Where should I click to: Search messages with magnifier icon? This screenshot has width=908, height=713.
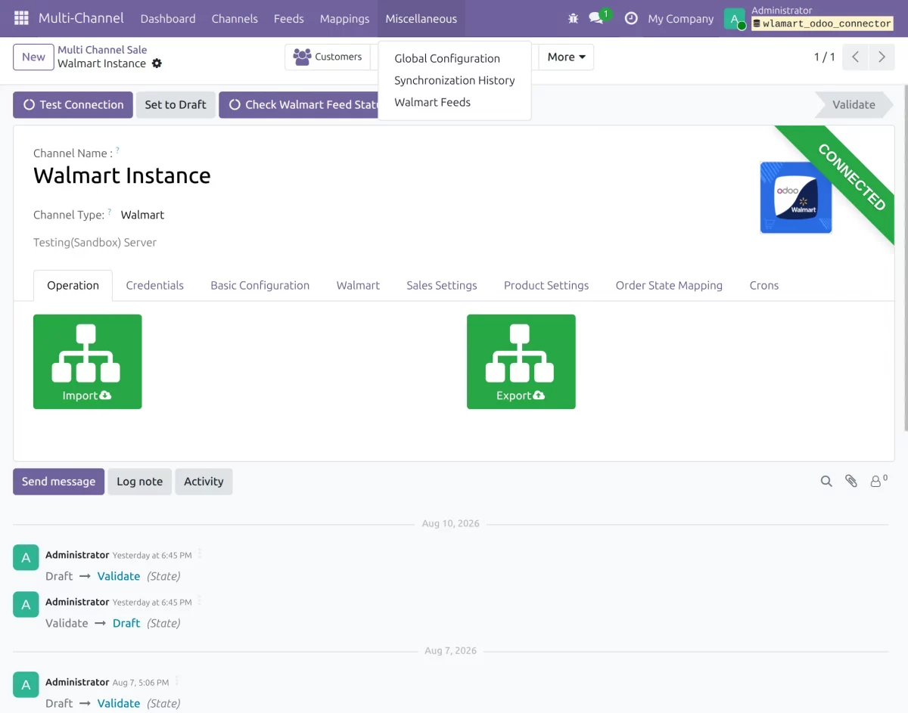click(x=826, y=482)
